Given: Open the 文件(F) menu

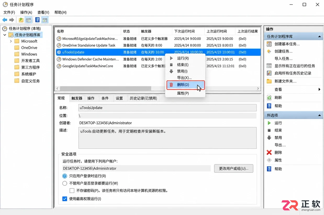Looking at the screenshot, I should 9,12.
